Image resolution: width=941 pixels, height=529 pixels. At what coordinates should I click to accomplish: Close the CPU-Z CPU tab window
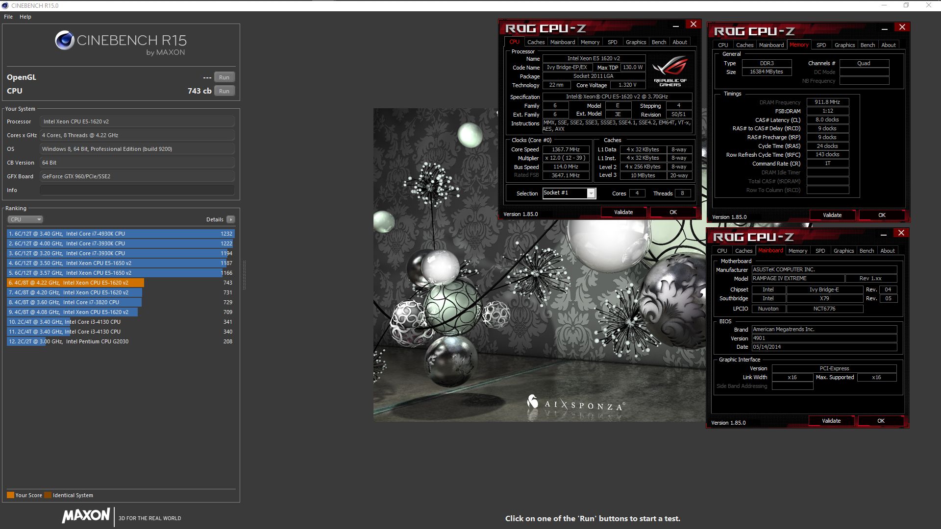(693, 24)
